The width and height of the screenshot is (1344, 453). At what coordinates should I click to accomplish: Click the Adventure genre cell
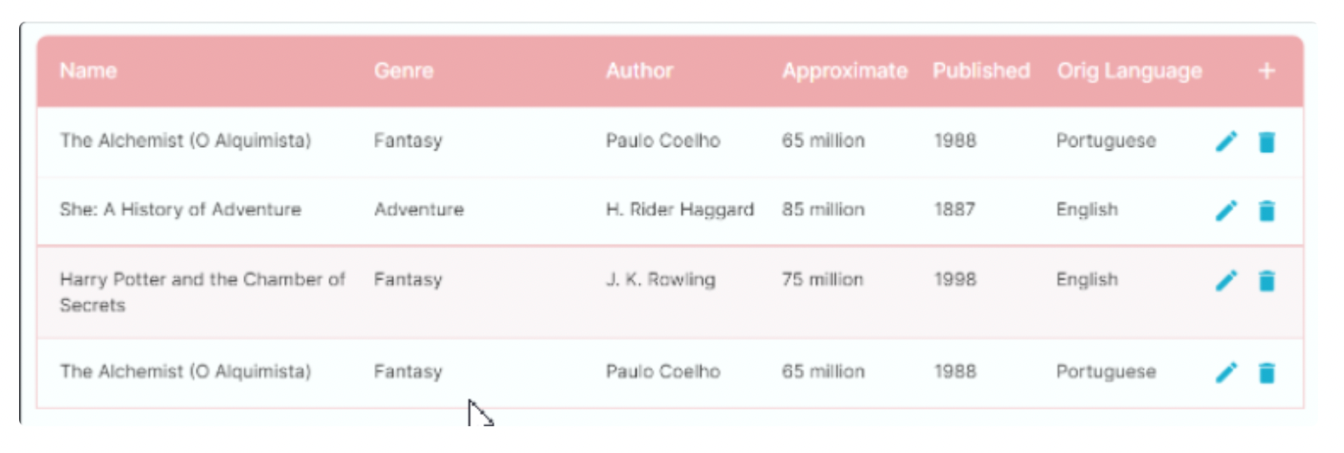[418, 209]
